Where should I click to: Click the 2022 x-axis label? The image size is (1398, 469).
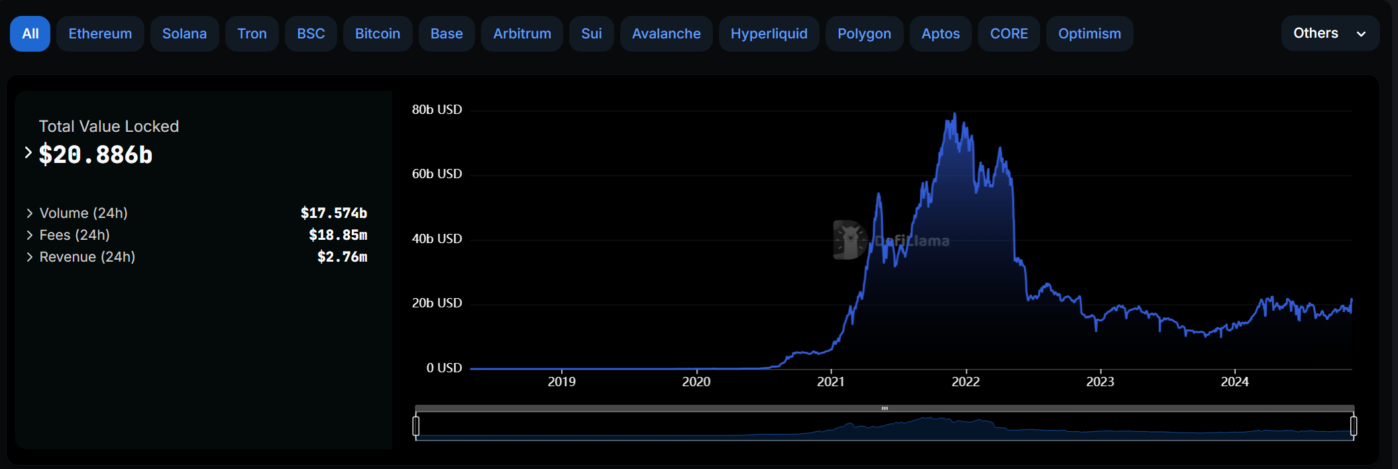[966, 382]
